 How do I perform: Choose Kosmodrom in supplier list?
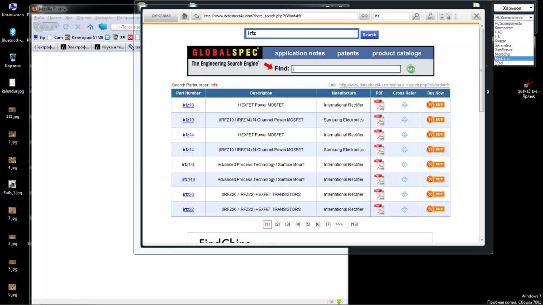coord(514,28)
